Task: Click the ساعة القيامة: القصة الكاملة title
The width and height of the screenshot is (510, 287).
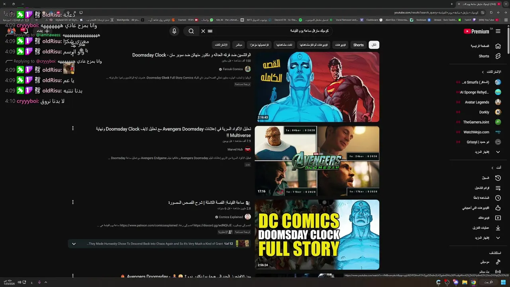Action: click(x=206, y=202)
